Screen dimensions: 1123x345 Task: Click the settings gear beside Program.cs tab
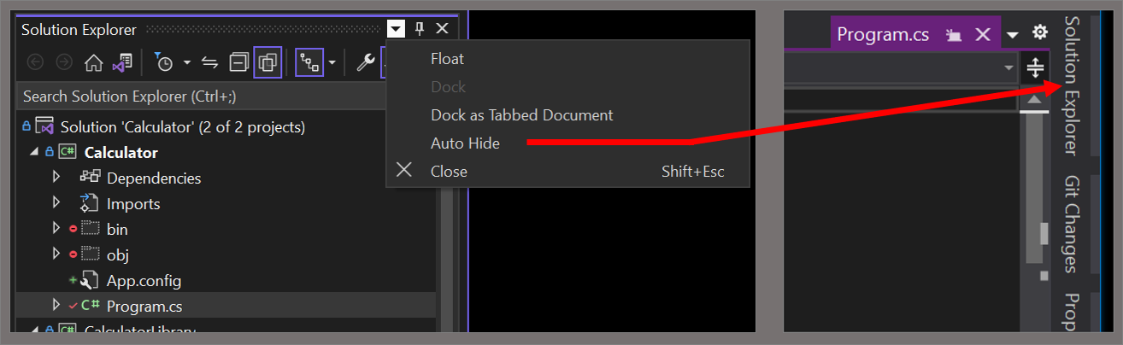click(1039, 32)
